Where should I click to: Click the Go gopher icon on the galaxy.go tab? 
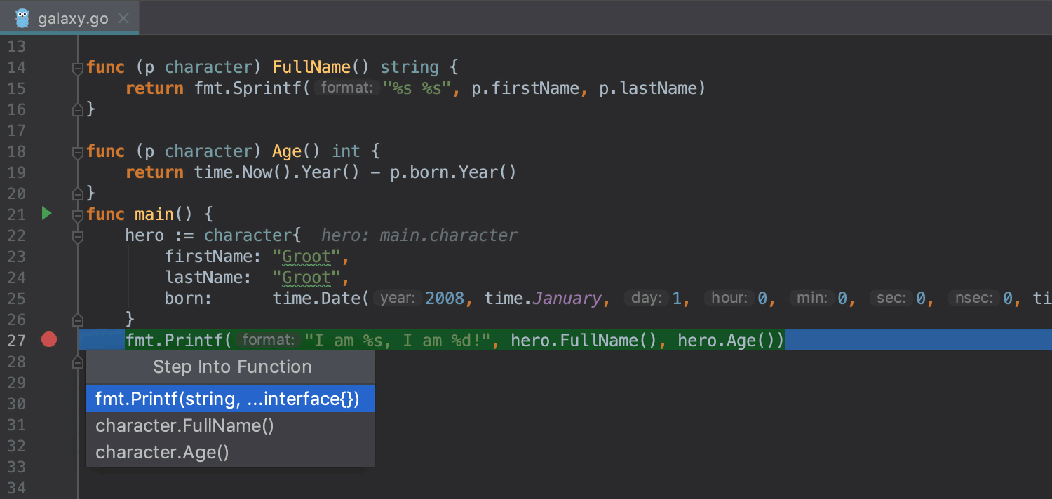(x=22, y=18)
